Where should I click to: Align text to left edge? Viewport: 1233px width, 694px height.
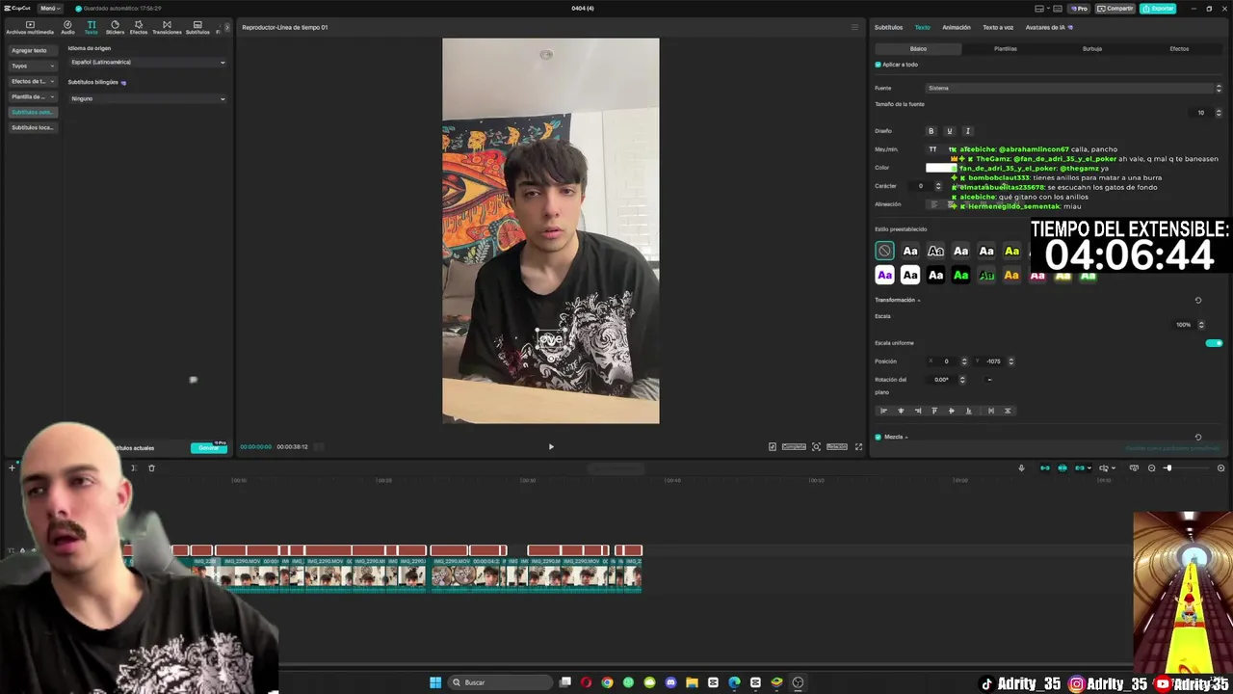coord(883,411)
